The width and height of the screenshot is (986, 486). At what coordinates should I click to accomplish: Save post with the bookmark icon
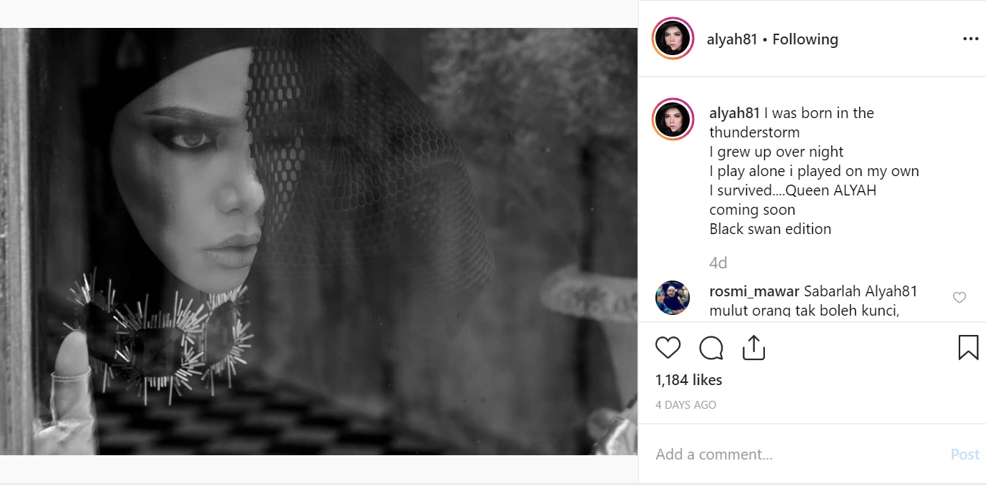[968, 347]
